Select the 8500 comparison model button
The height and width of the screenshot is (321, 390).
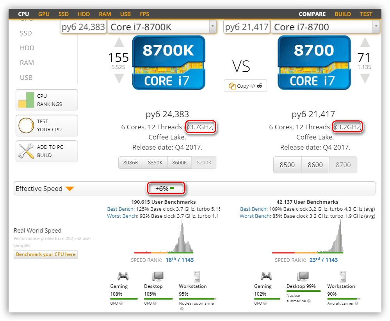point(287,165)
